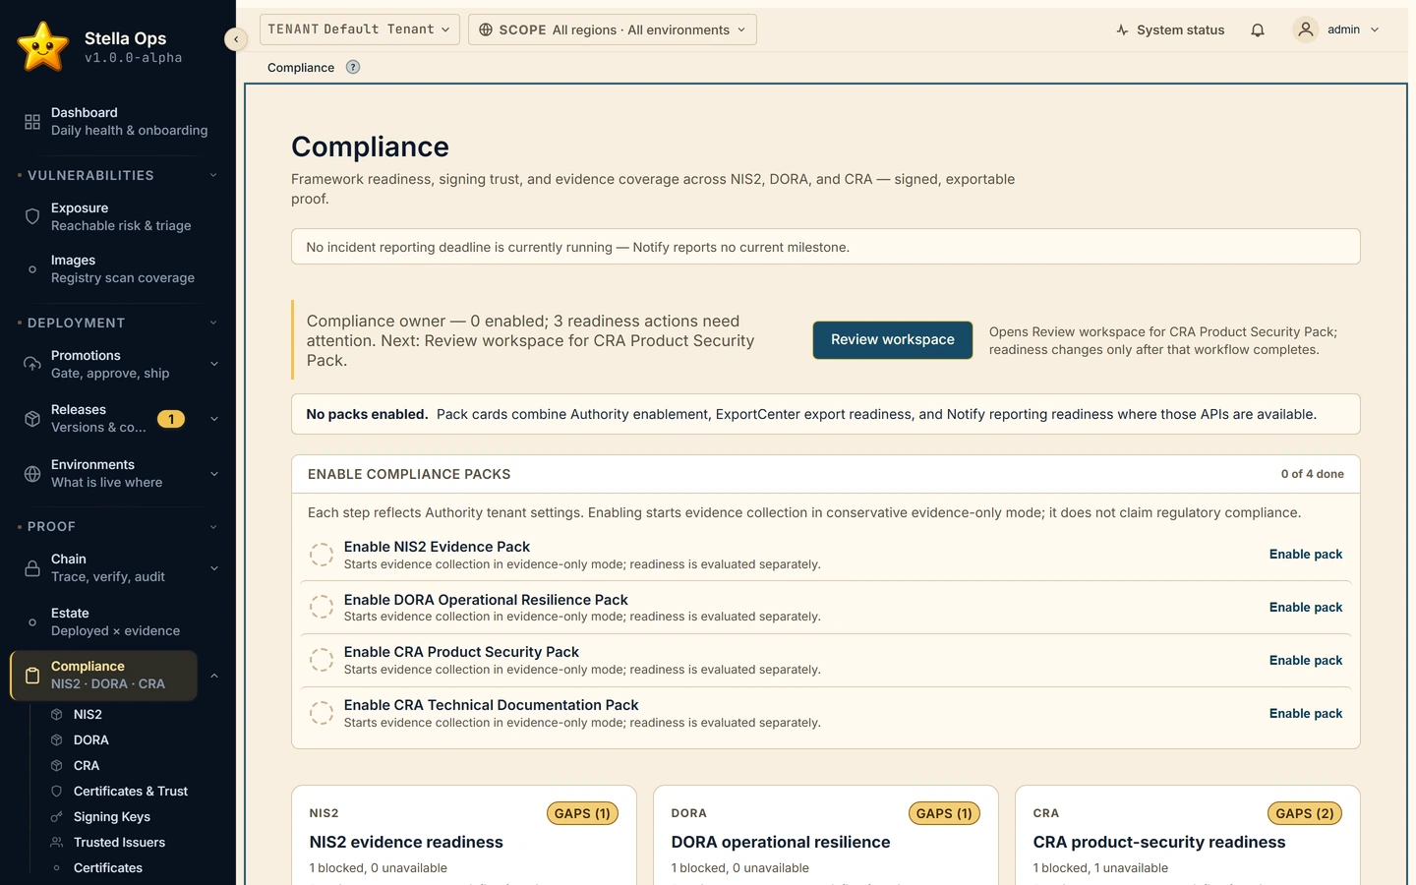Screen dimensions: 1416x885
Task: Open DORA operational resilience card title
Action: [781, 843]
